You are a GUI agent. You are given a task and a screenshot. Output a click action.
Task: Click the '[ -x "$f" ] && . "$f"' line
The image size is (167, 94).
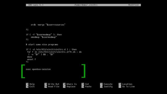tap(41, 55)
